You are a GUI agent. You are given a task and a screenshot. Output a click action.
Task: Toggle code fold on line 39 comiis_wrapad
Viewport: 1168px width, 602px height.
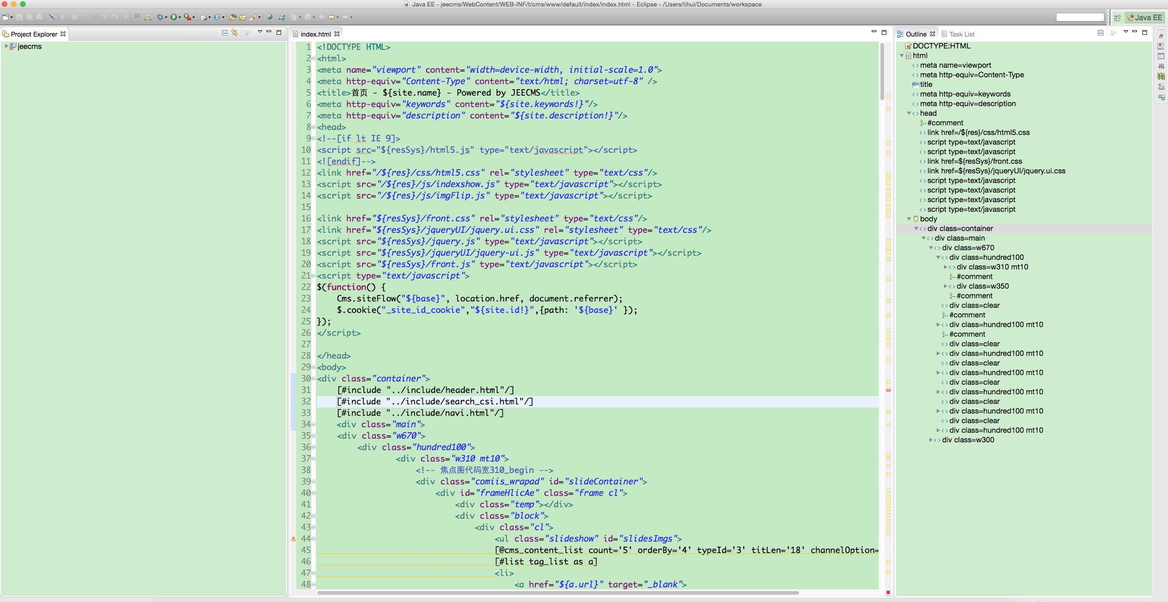[x=313, y=482]
